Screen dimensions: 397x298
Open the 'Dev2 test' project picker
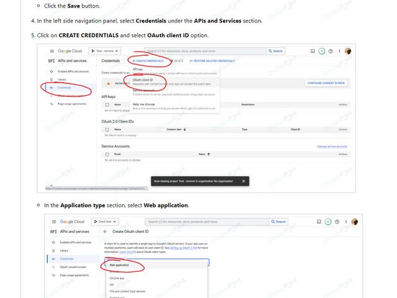tap(105, 222)
